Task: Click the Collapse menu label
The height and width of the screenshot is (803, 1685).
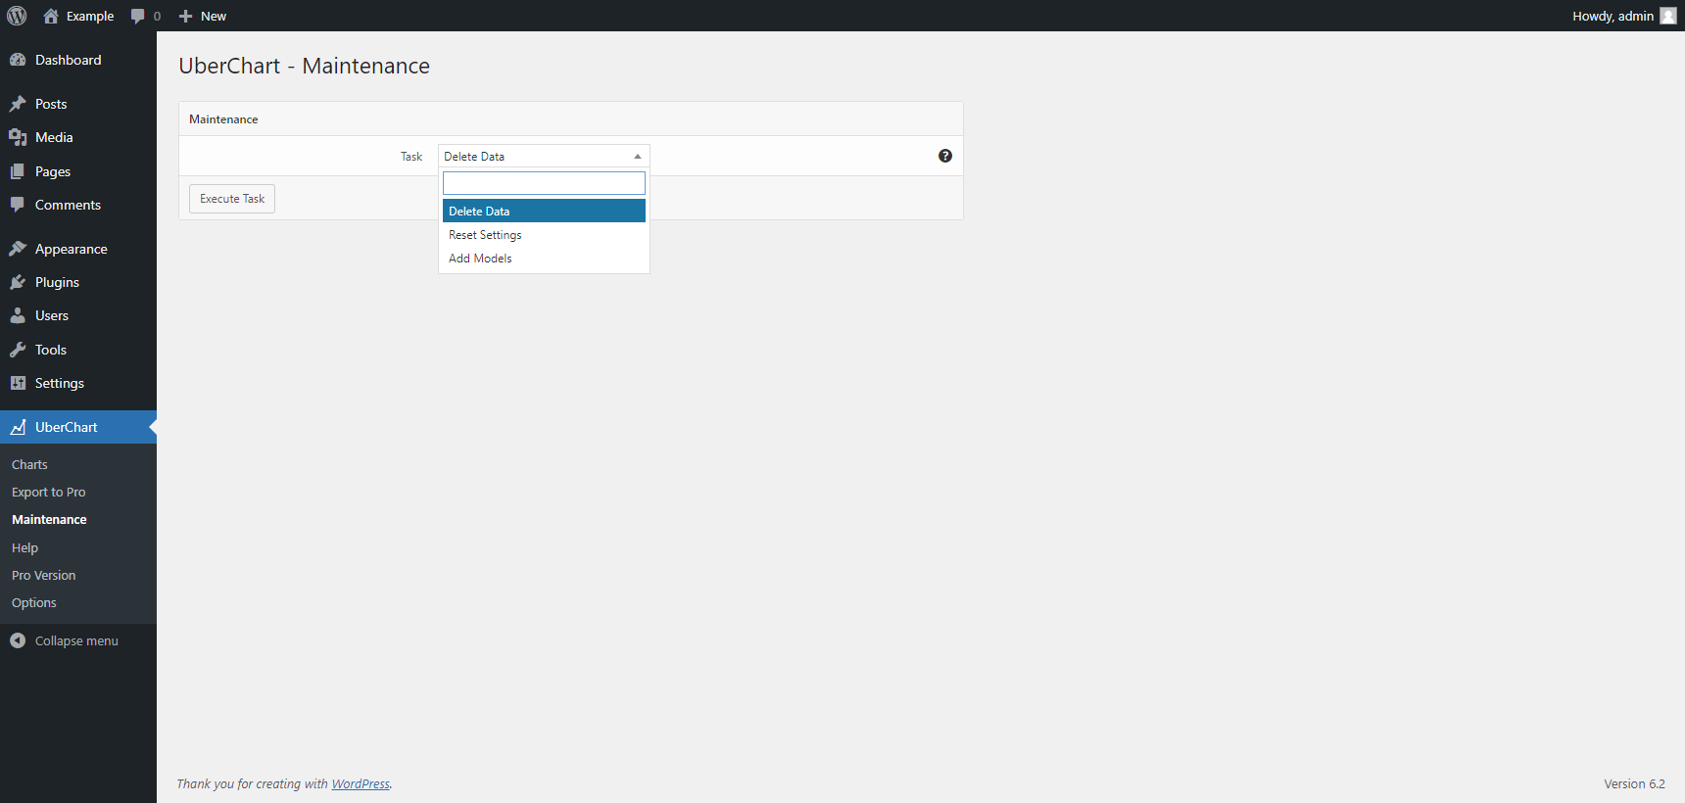Action: coord(76,640)
